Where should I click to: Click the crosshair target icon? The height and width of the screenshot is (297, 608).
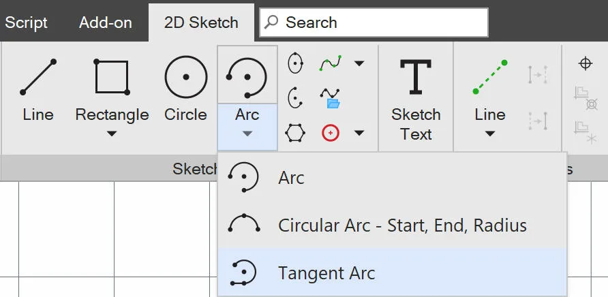[585, 63]
